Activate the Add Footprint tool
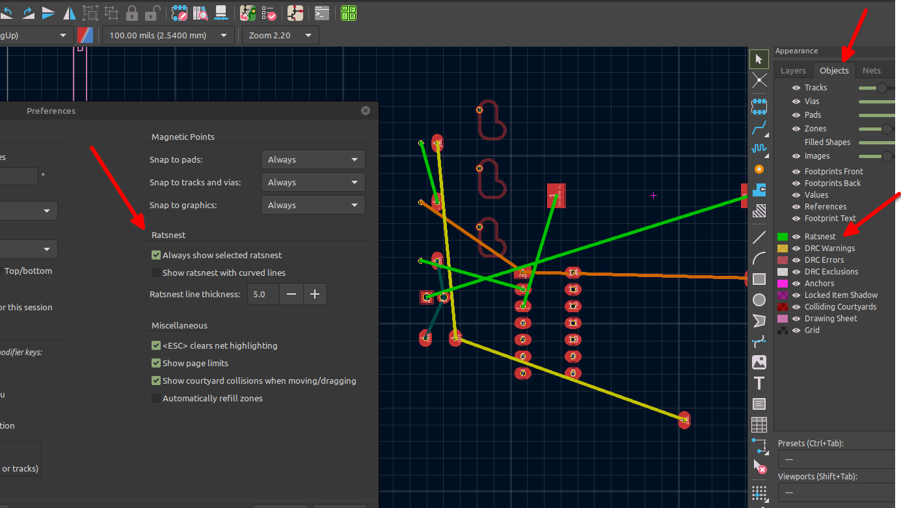 (x=759, y=104)
